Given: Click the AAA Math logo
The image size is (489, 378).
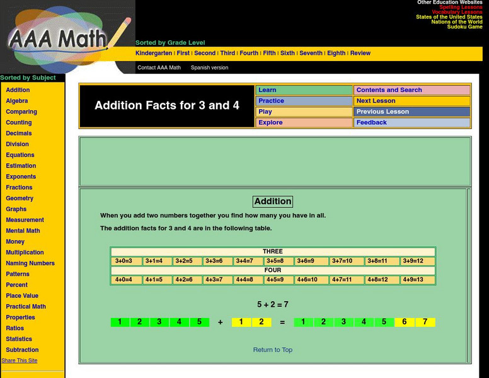Looking at the screenshot, I should pos(67,37).
